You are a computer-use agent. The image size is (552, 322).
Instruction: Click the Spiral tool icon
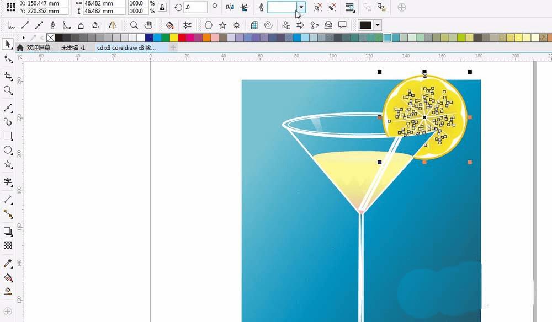pos(268,25)
